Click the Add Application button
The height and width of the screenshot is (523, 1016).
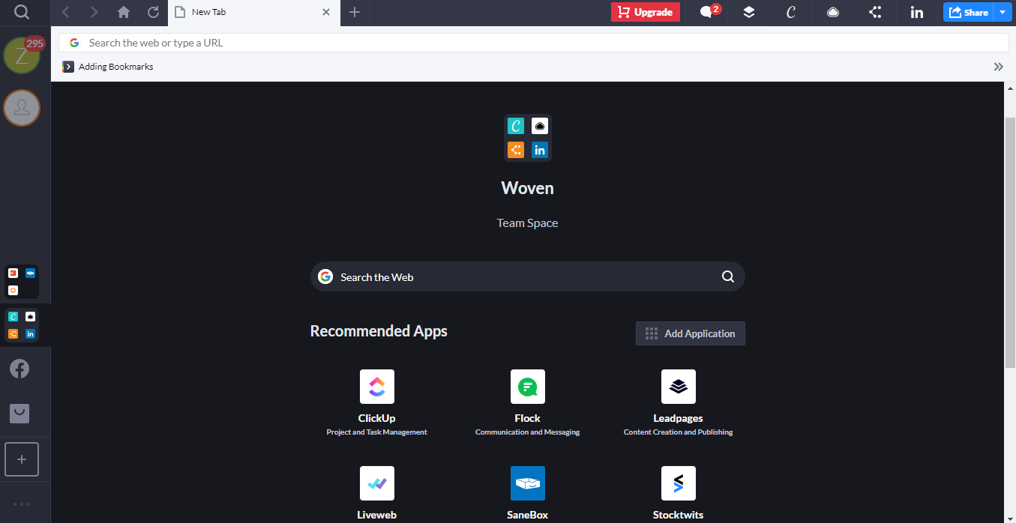[x=691, y=333]
